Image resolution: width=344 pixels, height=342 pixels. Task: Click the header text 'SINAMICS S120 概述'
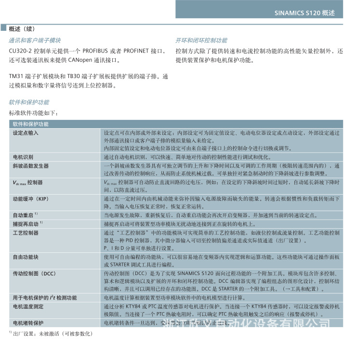[x=304, y=13]
